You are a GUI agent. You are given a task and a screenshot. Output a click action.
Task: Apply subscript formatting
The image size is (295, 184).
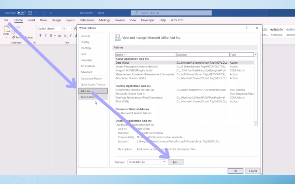click(x=65, y=36)
